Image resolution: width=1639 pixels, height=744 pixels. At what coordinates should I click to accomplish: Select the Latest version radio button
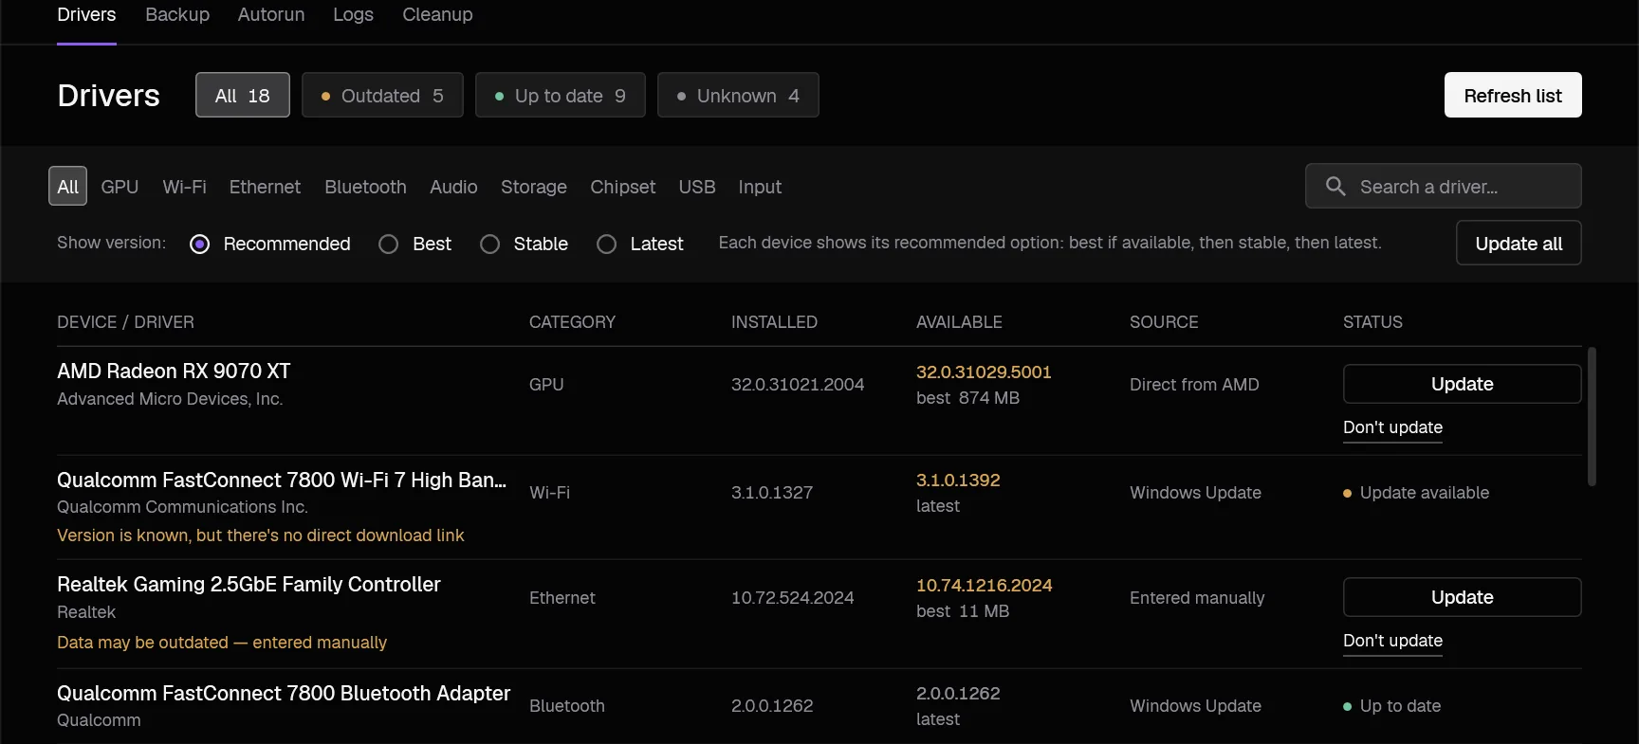tap(607, 245)
